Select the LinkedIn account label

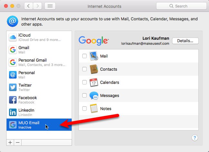pyautogui.click(x=26, y=110)
